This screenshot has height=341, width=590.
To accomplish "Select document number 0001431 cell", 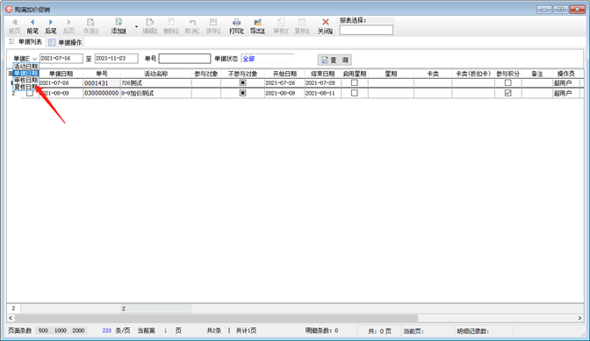I will point(102,83).
